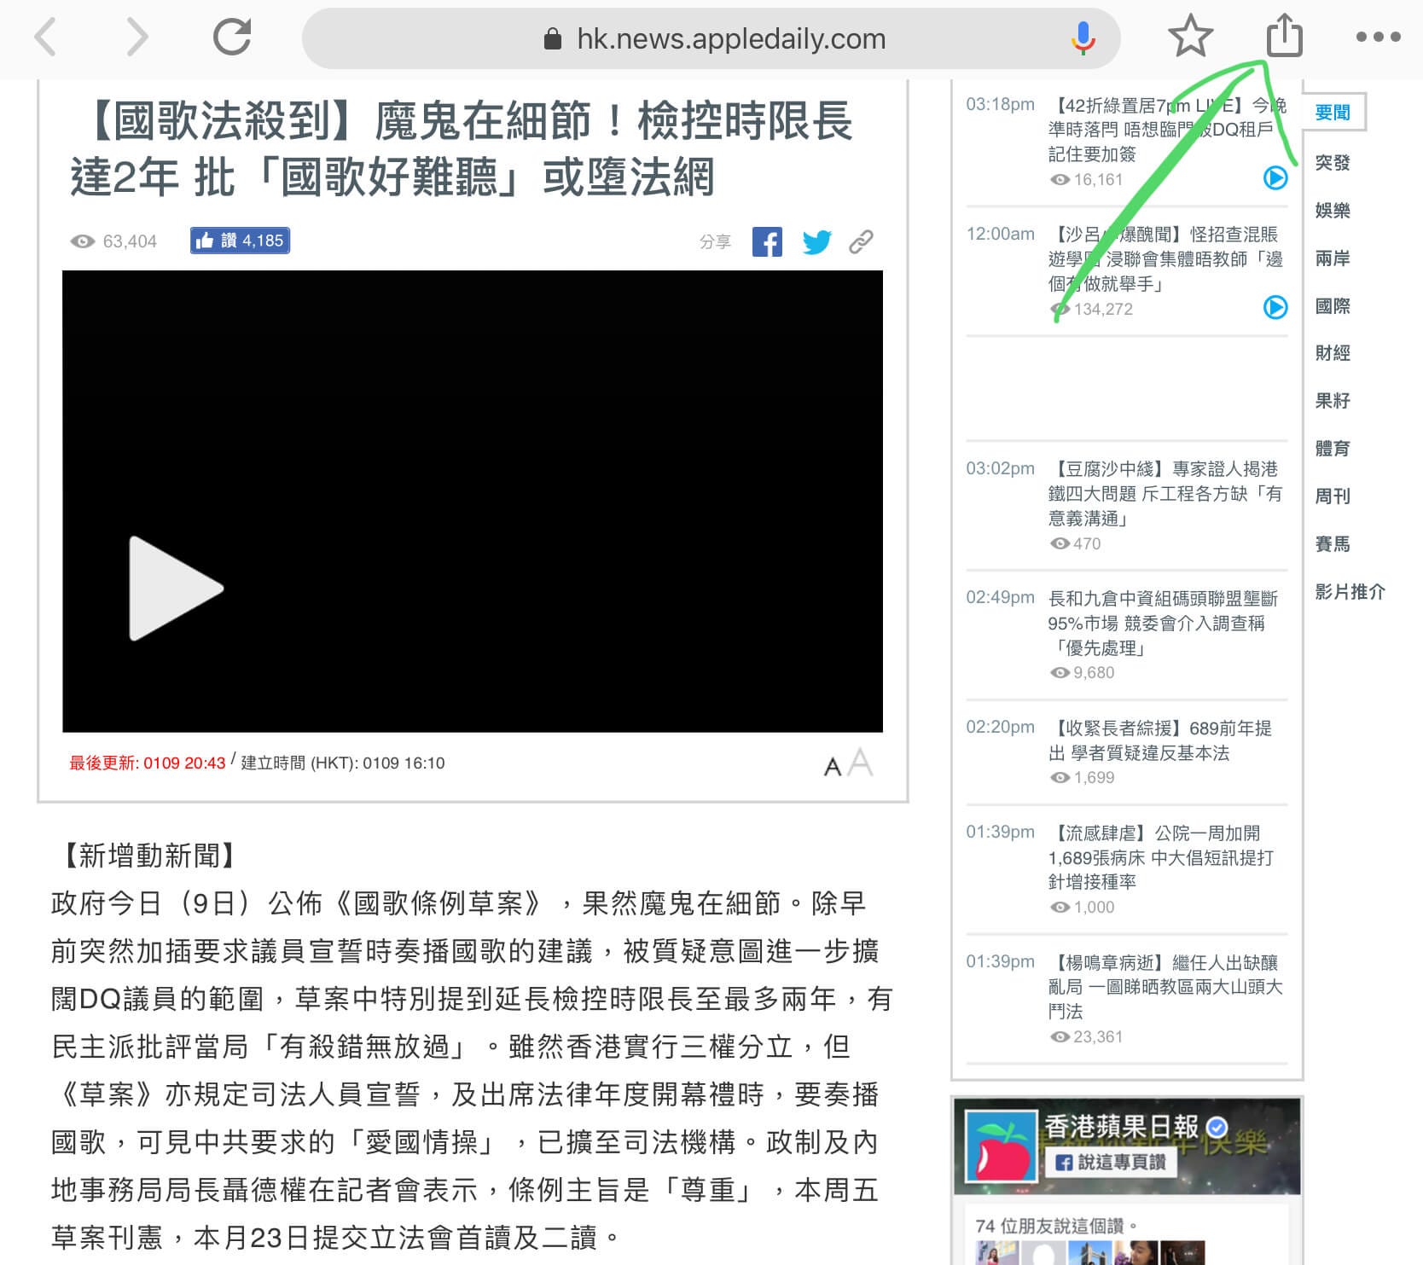Play video icon on 沙呂小爆醜聞 item
The width and height of the screenshot is (1423, 1265).
[x=1275, y=307]
